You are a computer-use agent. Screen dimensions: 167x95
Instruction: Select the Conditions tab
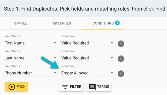(x=103, y=23)
